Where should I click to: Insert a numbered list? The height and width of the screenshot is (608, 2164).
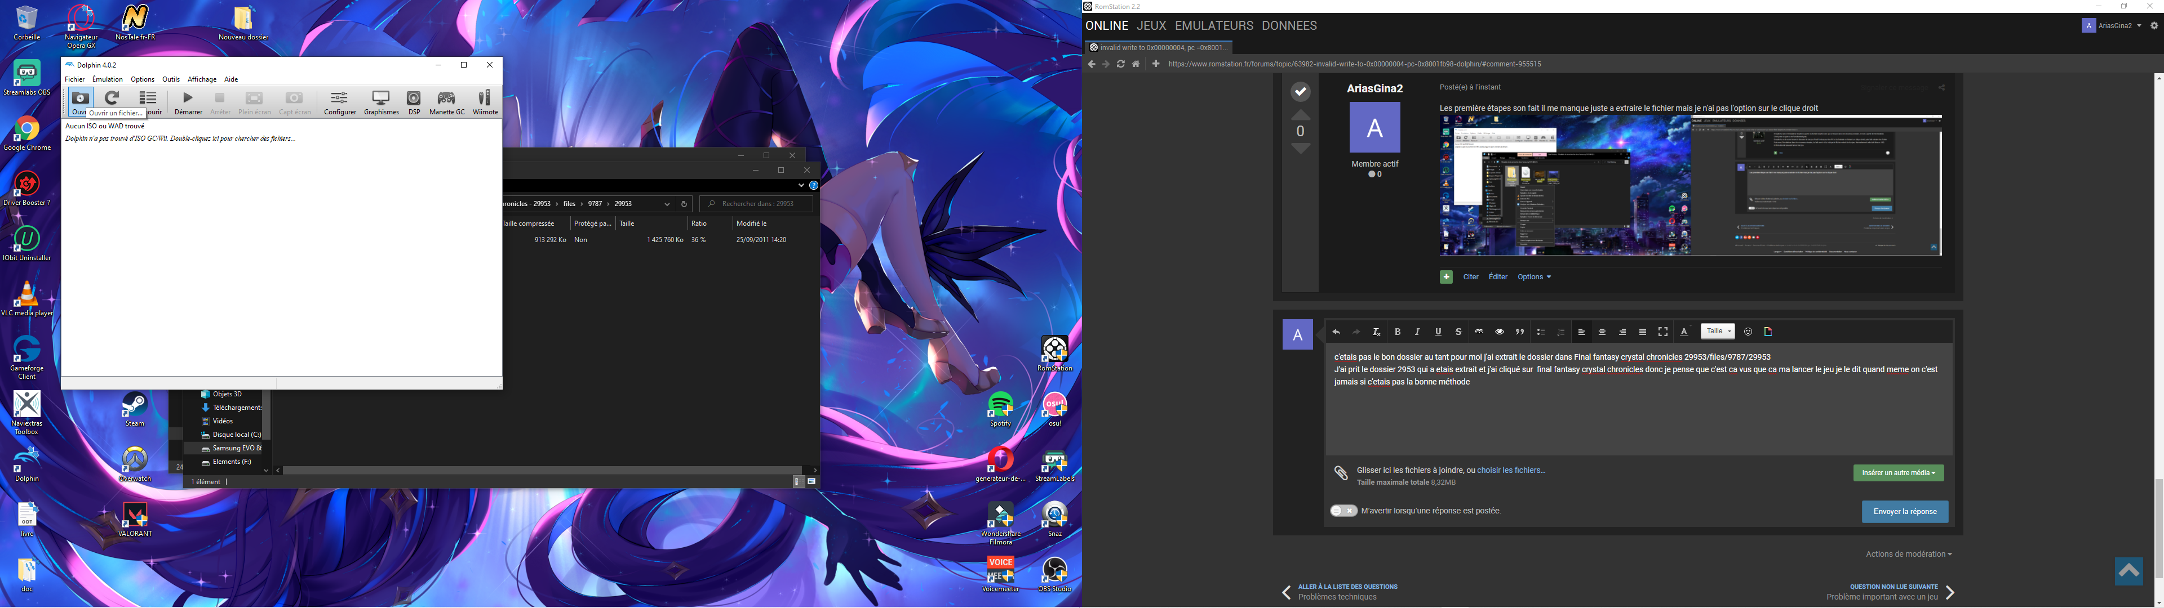[x=1561, y=332]
